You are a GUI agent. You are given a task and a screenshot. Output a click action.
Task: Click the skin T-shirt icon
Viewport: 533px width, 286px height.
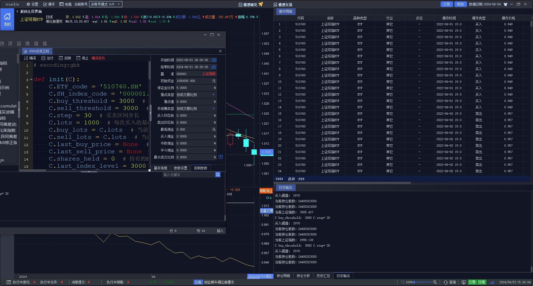point(505,4)
